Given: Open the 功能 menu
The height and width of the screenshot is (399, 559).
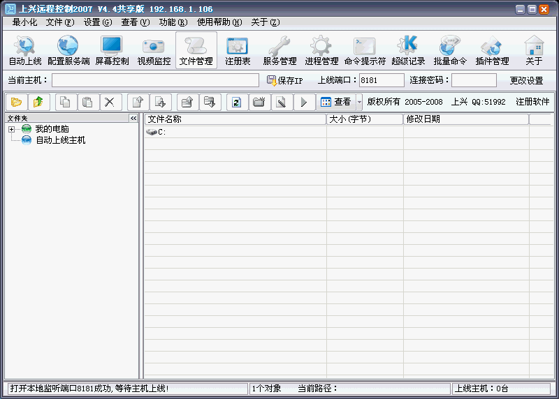Looking at the screenshot, I should (173, 22).
